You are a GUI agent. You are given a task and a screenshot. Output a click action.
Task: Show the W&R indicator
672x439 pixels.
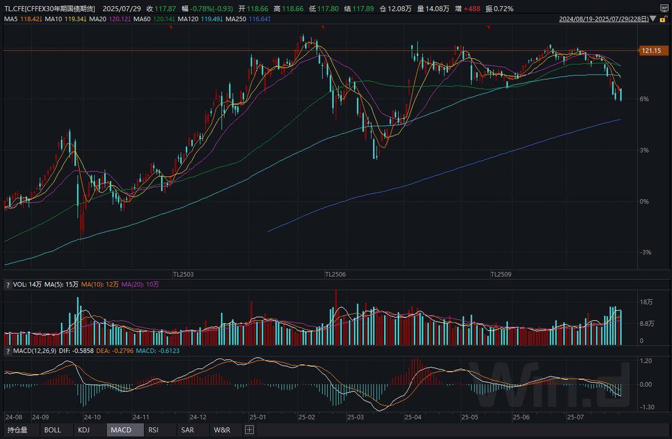point(220,430)
